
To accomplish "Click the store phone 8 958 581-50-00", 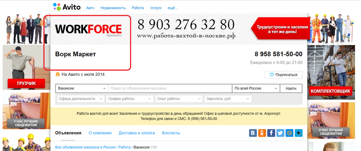I will coord(279,54).
